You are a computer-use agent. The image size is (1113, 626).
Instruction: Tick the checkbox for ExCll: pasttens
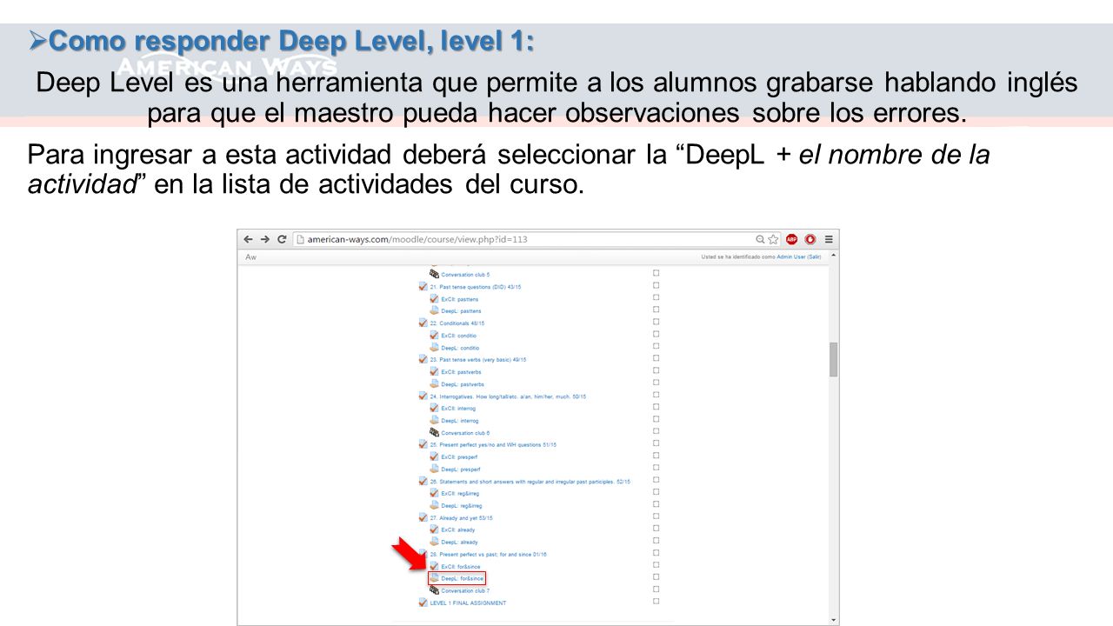coord(656,297)
